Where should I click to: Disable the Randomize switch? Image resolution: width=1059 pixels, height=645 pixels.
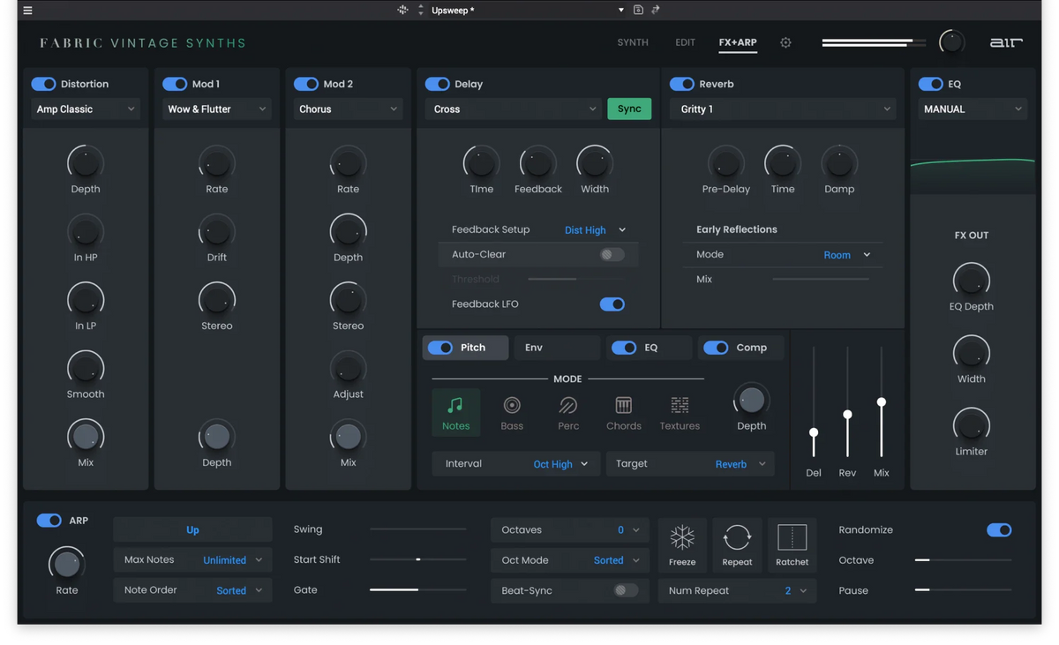pos(999,530)
